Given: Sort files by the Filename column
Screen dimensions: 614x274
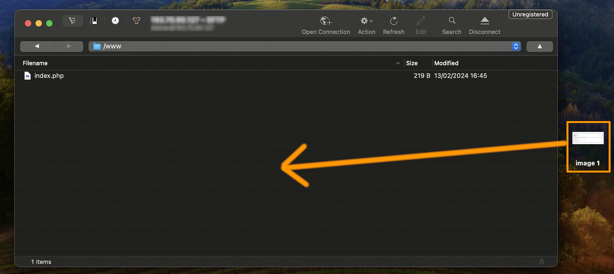Looking at the screenshot, I should (35, 63).
